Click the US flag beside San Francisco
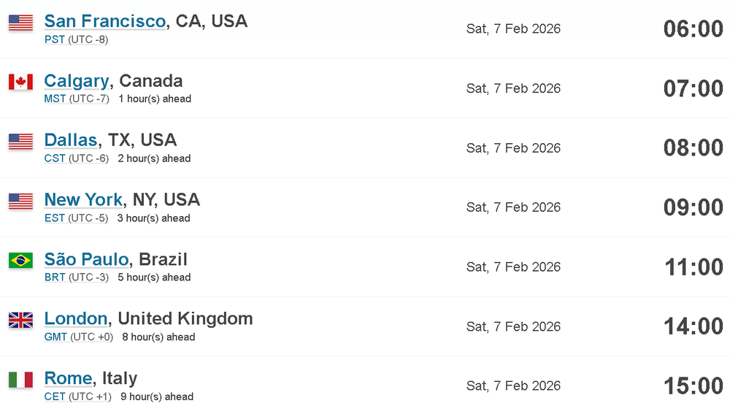Screen dimensions: 730x414 21,23
